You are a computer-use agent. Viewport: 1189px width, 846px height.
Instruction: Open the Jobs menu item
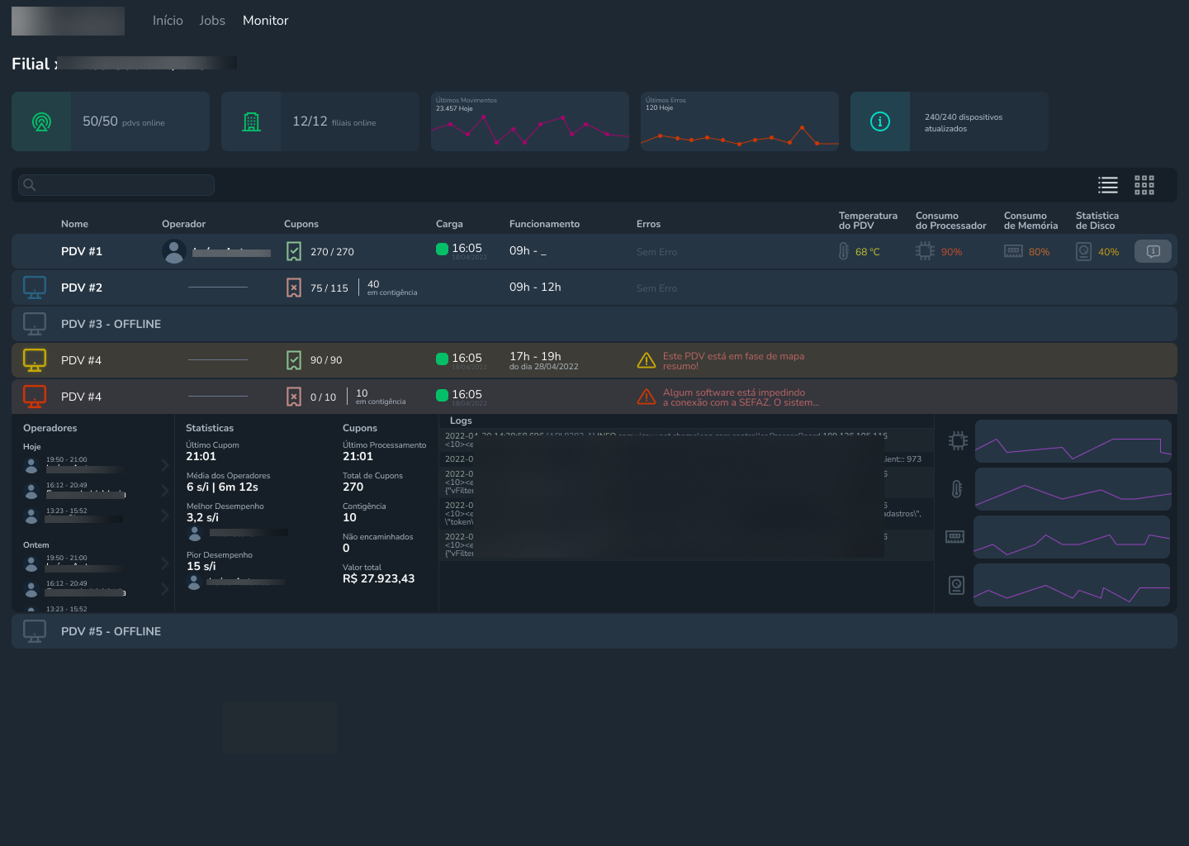click(x=212, y=21)
